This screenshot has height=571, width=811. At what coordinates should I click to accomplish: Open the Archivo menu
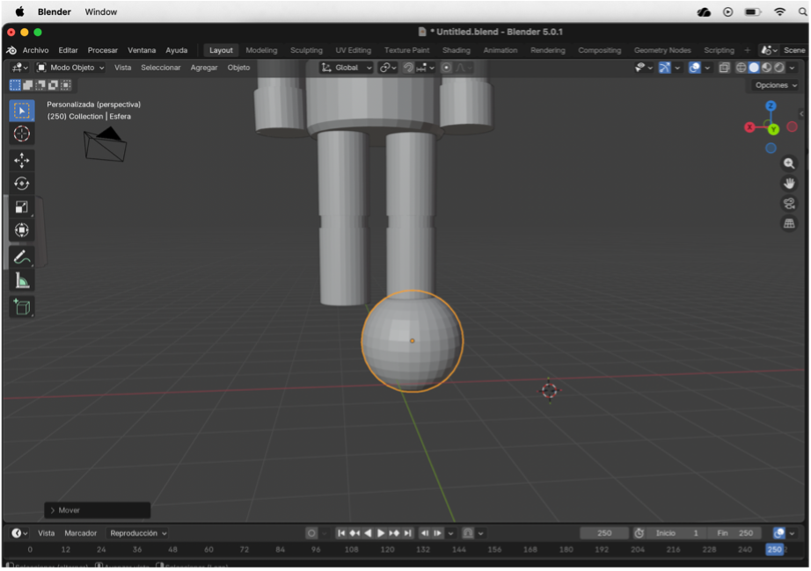[x=35, y=50]
